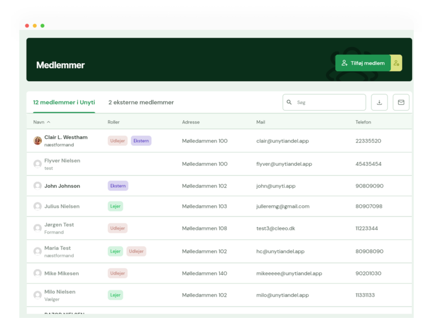This screenshot has width=433, height=318.
Task: Click the Roller column header
Action: [113, 122]
